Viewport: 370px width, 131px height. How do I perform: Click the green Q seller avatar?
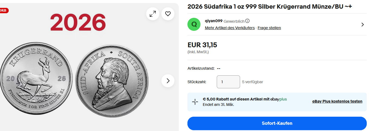click(194, 24)
